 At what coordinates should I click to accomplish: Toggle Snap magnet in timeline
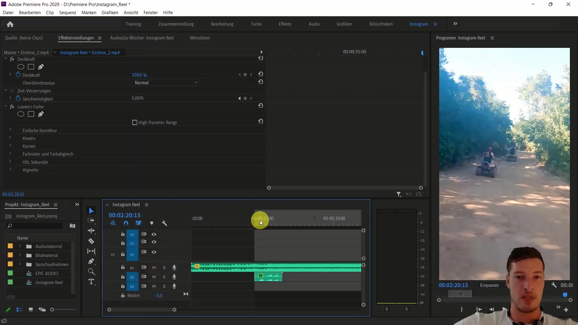pyautogui.click(x=126, y=223)
